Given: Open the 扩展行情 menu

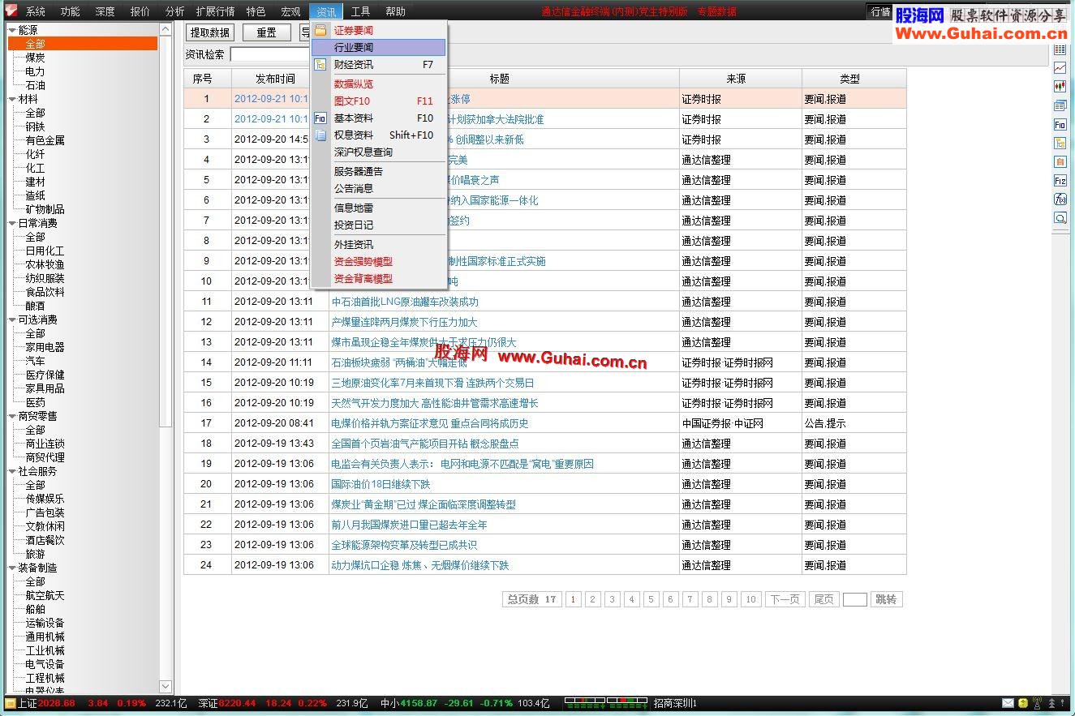Looking at the screenshot, I should coord(215,11).
